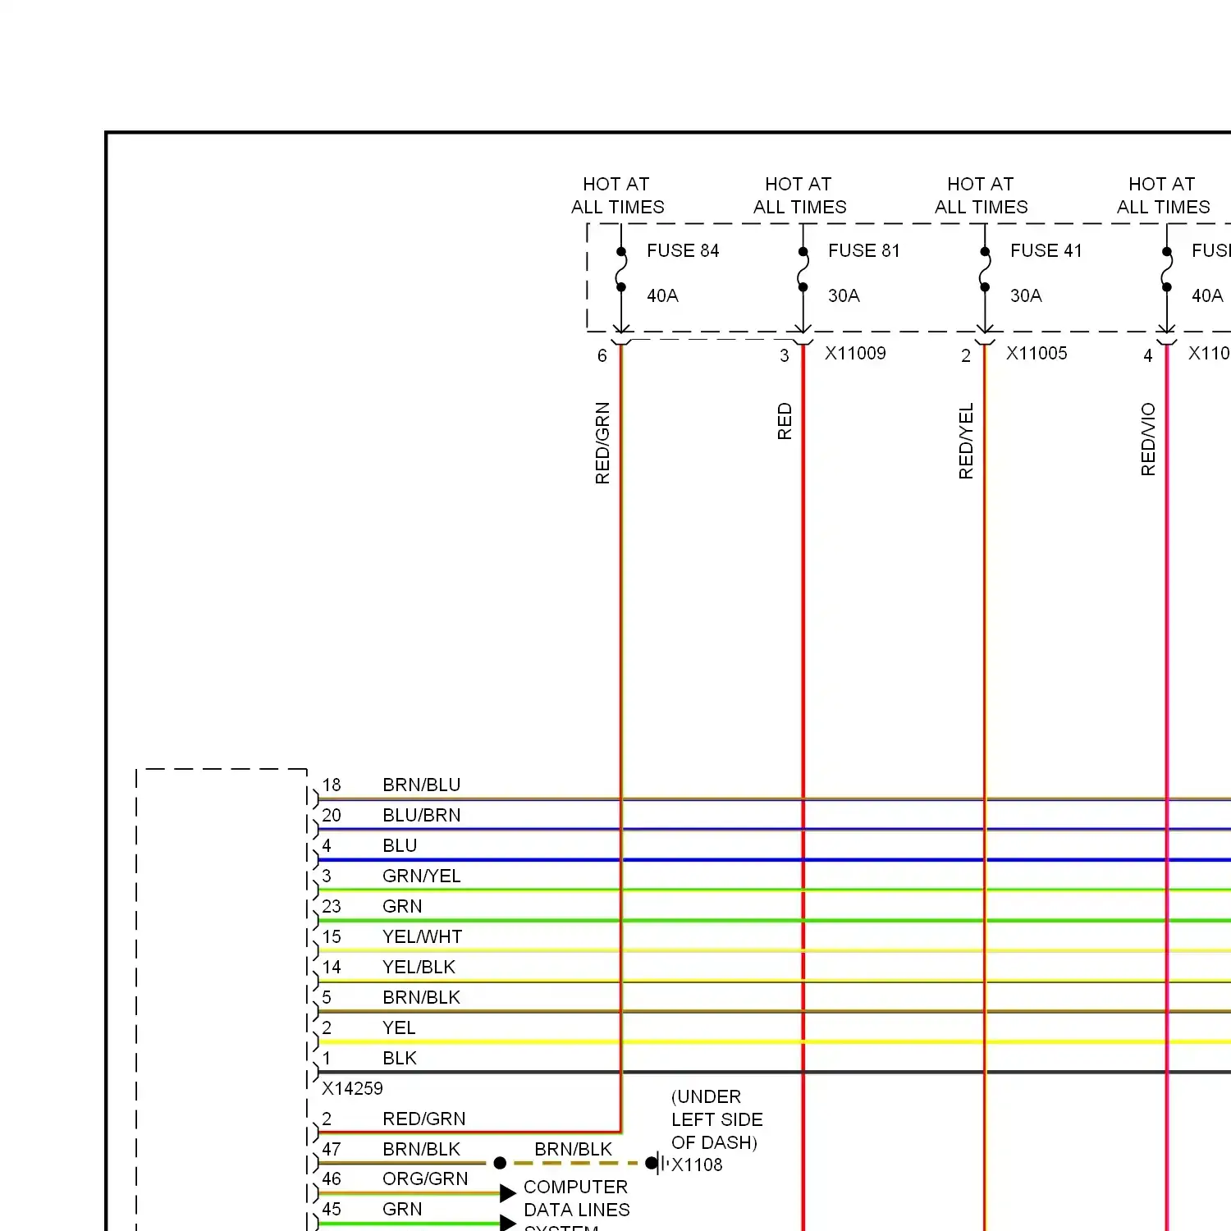This screenshot has height=1231, width=1231.
Task: Click the FUSE 41 label
Action: pyautogui.click(x=1046, y=250)
